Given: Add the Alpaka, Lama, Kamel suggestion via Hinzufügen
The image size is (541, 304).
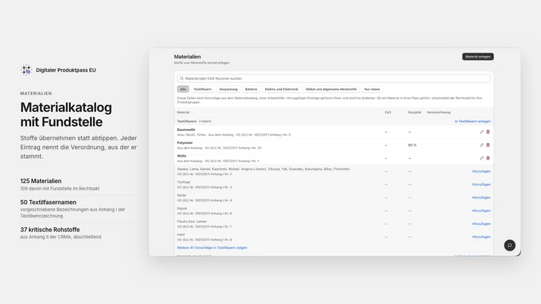Looking at the screenshot, I should (481, 172).
